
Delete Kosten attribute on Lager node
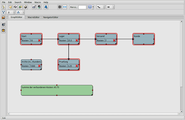pos(77,40)
